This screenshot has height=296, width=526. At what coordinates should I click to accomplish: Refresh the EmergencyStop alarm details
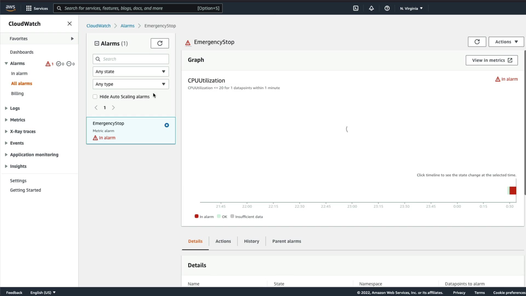[x=477, y=42]
